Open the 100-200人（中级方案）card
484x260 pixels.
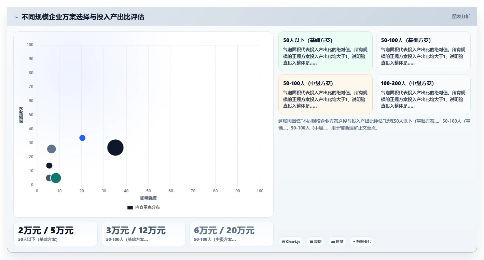point(423,94)
